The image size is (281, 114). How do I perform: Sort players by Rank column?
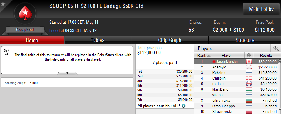click(x=203, y=55)
